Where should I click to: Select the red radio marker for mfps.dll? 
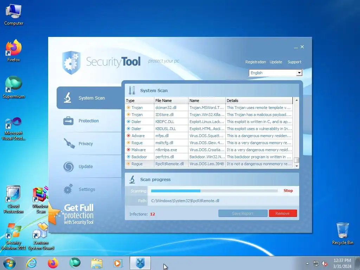click(128, 136)
